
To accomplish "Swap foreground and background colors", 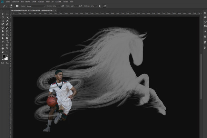I will click(7, 55).
